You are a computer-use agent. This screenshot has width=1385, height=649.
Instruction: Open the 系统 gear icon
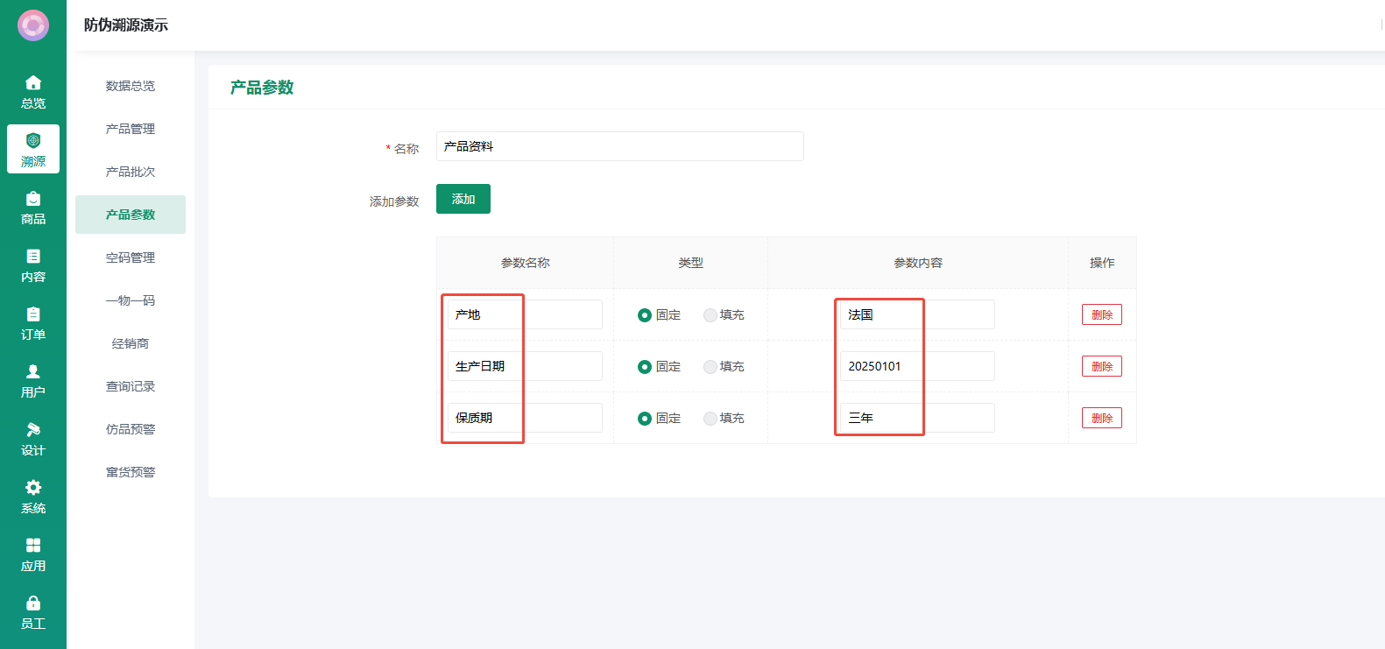pyautogui.click(x=33, y=488)
